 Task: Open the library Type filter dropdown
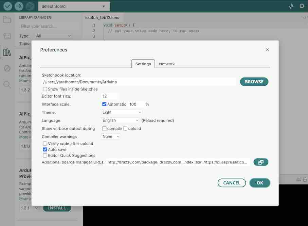tap(53, 36)
